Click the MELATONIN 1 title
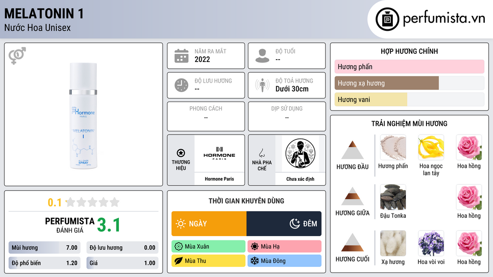Image resolution: width=493 pixels, height=277 pixels. pos(44,14)
